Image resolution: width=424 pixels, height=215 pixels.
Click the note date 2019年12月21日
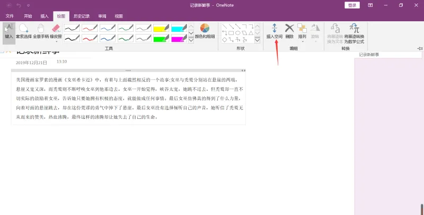[x=31, y=63]
